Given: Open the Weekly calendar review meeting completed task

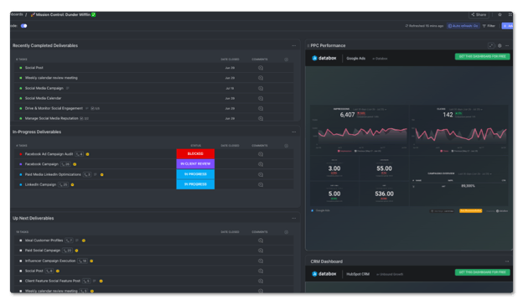Looking at the screenshot, I should (51, 78).
